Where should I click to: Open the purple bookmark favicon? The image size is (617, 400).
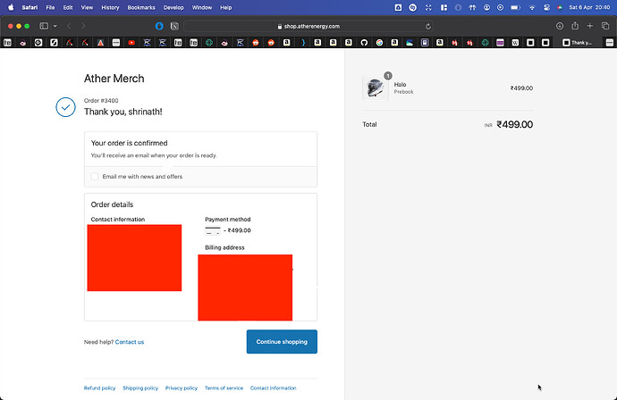tap(500, 43)
